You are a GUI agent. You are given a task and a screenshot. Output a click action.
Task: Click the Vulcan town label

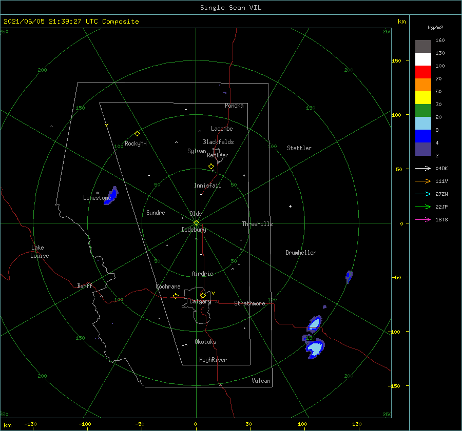tap(261, 381)
